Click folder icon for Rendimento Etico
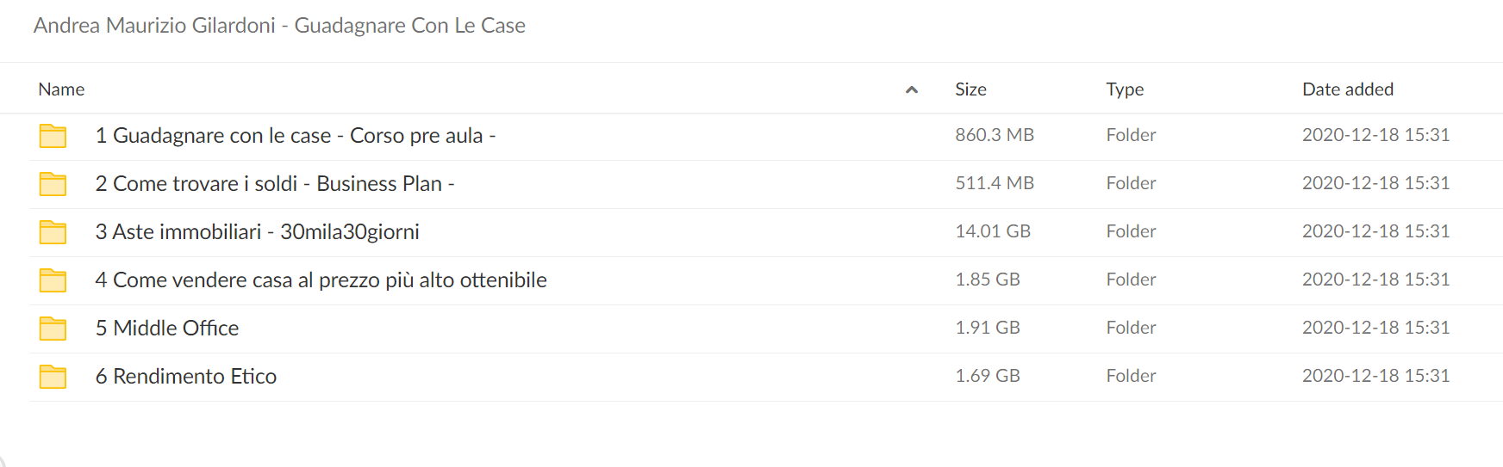This screenshot has width=1503, height=467. [x=53, y=377]
